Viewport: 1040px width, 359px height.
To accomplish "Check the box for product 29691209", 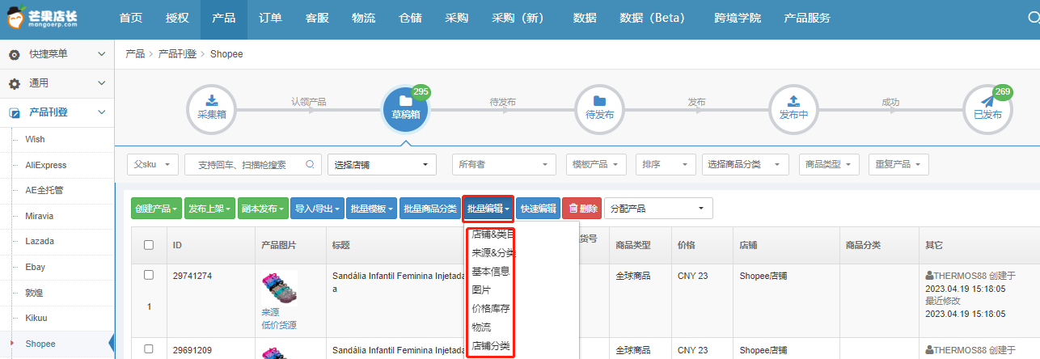I will [148, 349].
